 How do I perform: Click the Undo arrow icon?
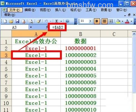[x=46, y=21]
